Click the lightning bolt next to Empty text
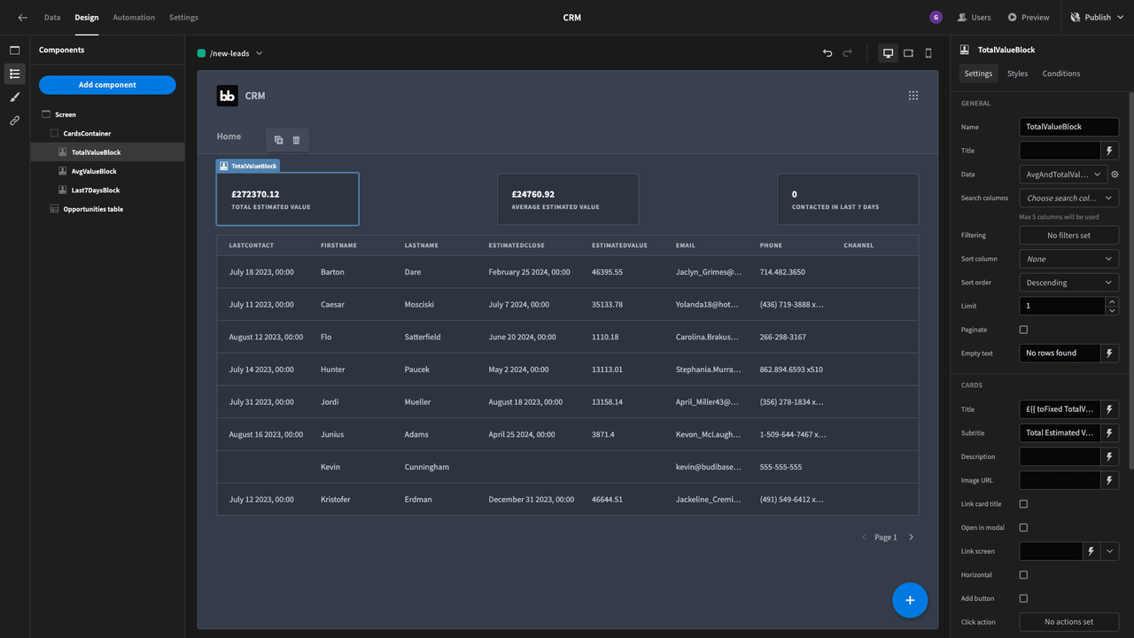Viewport: 1134px width, 638px height. pos(1108,353)
